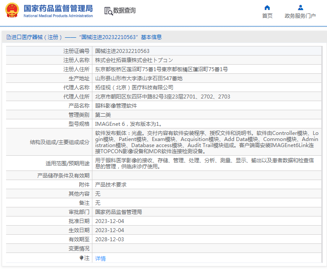Click the 产品技术要求 attachment text
The height and width of the screenshot is (269, 327).
pyautogui.click(x=111, y=185)
